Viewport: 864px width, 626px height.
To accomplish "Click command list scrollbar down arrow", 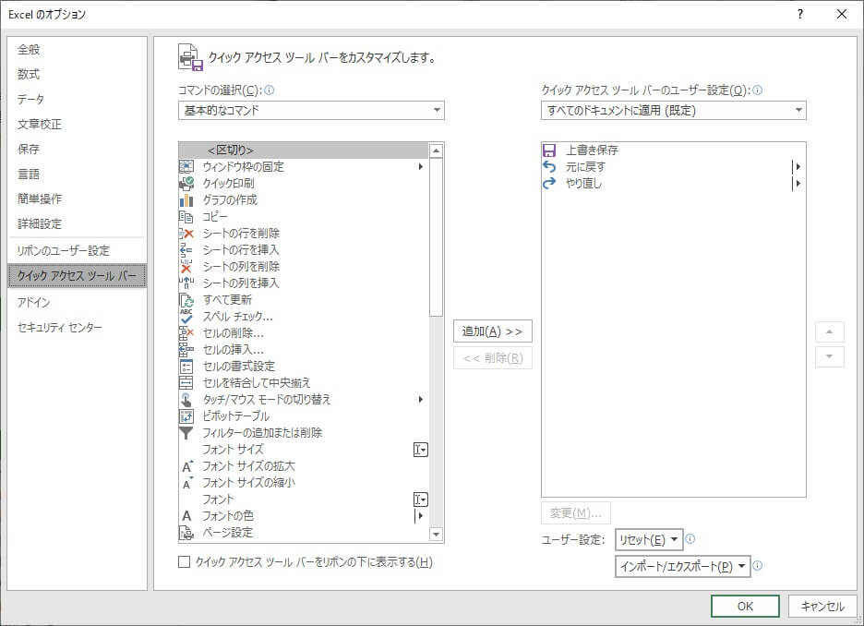I will pos(436,534).
